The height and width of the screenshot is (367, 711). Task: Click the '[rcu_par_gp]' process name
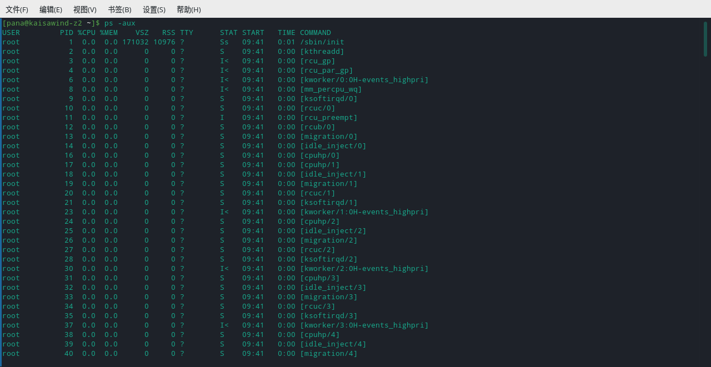(327, 70)
